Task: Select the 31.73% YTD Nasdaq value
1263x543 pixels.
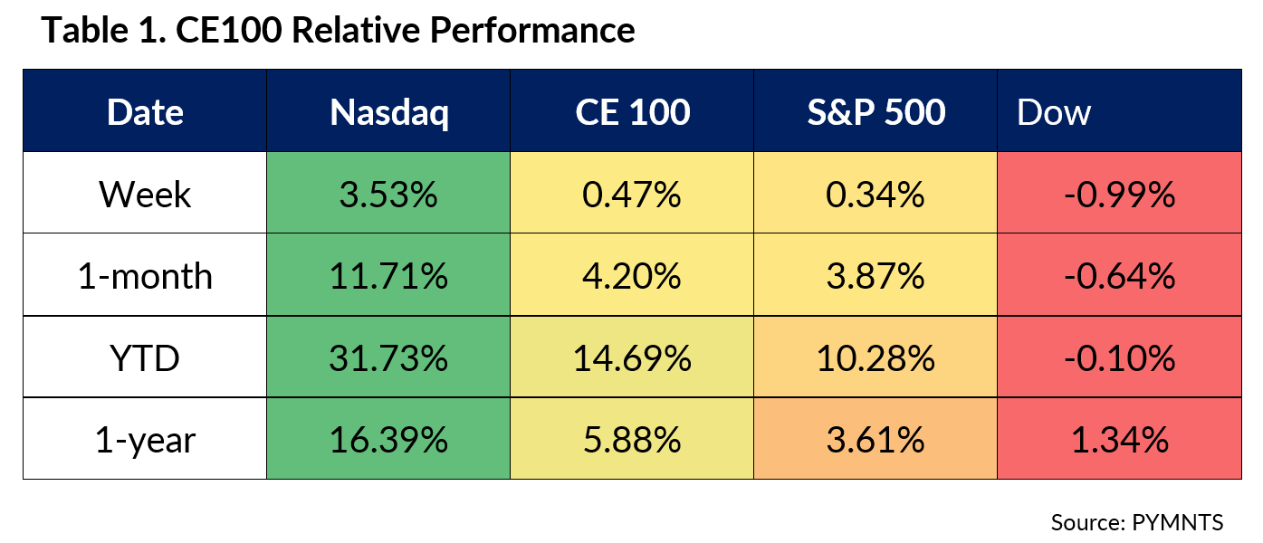Action: point(388,357)
